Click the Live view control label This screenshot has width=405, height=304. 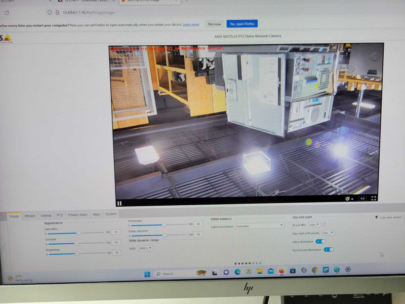(x=391, y=217)
